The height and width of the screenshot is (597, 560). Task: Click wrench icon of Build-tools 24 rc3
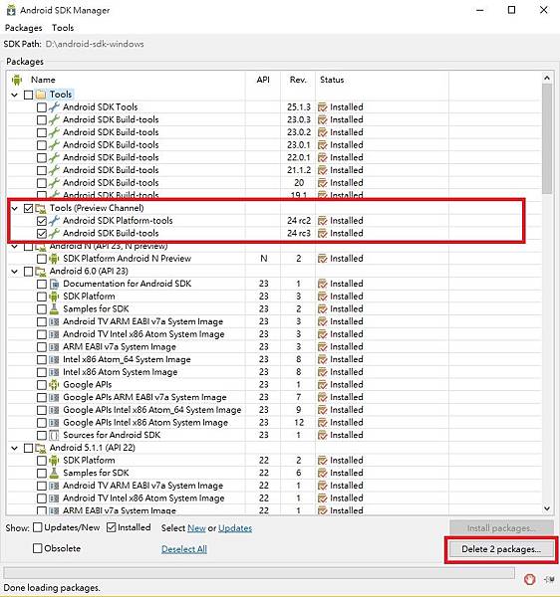tap(54, 233)
